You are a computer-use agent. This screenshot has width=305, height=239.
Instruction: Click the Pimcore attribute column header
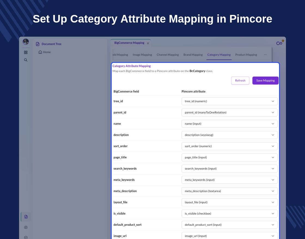point(194,91)
